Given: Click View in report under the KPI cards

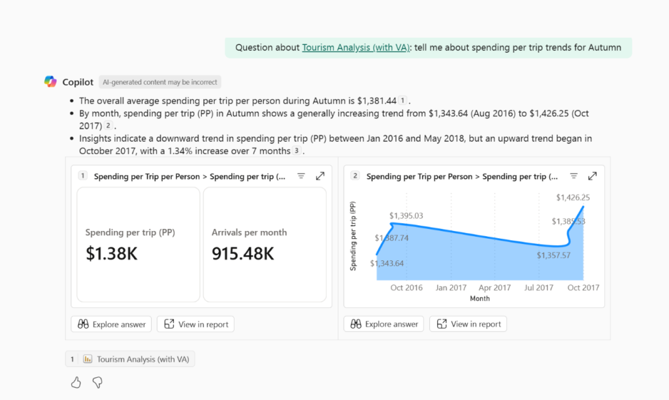Looking at the screenshot, I should point(195,324).
